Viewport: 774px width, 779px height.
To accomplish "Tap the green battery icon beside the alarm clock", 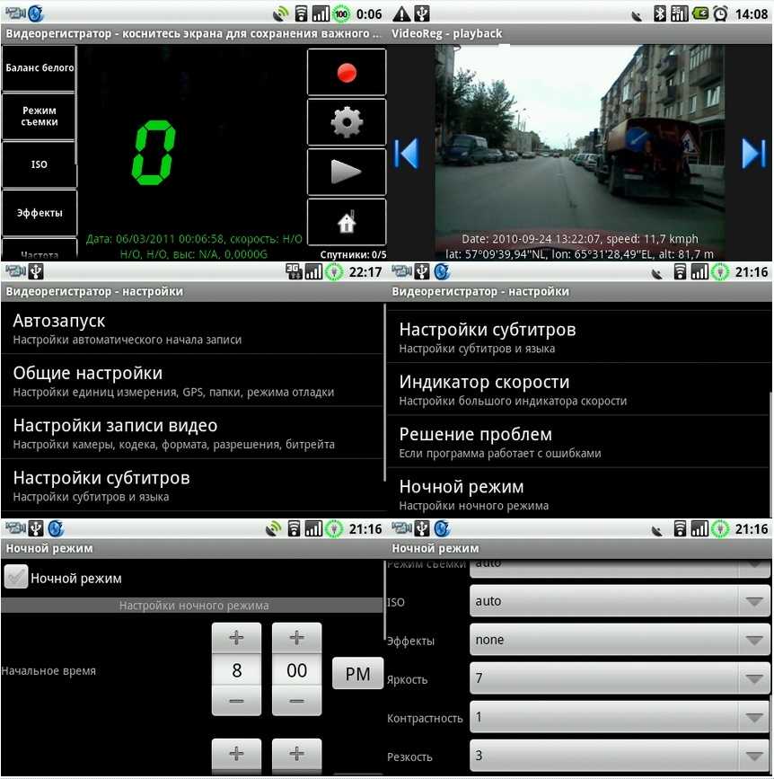I will pyautogui.click(x=700, y=13).
